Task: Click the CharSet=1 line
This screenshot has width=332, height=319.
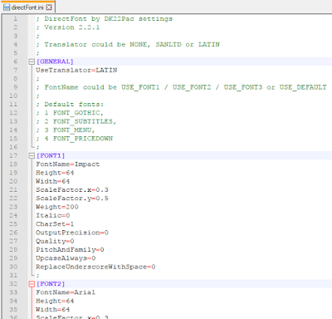Action: [x=55, y=224]
